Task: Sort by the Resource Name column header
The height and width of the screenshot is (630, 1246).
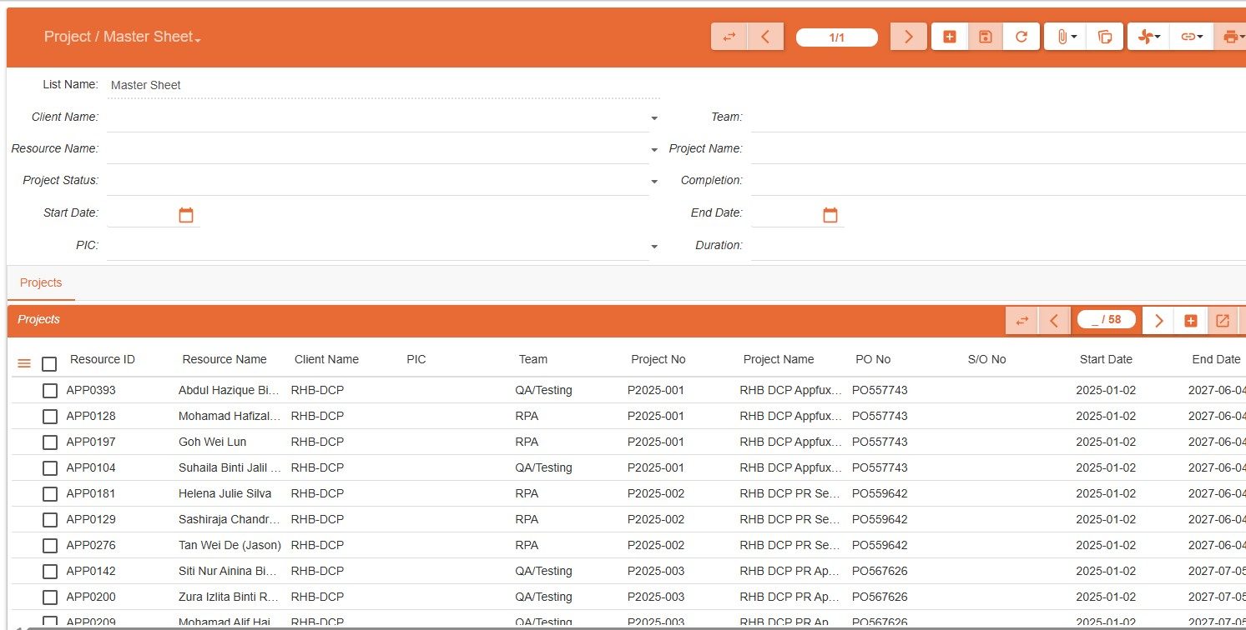Action: 224,359
